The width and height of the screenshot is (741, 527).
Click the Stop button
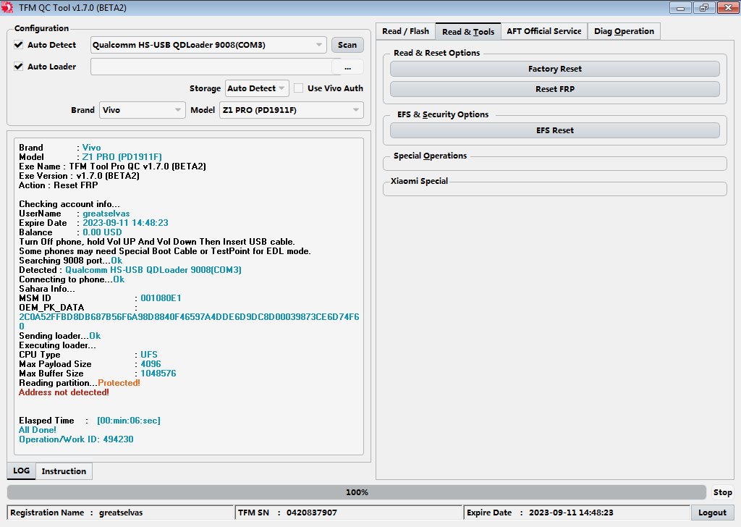[722, 492]
